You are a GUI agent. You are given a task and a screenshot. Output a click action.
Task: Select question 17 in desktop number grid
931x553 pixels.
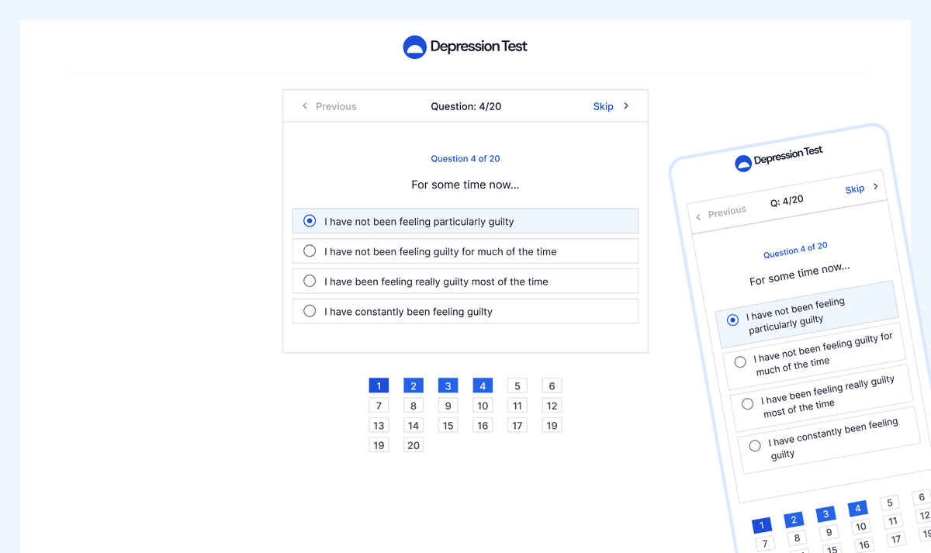517,425
